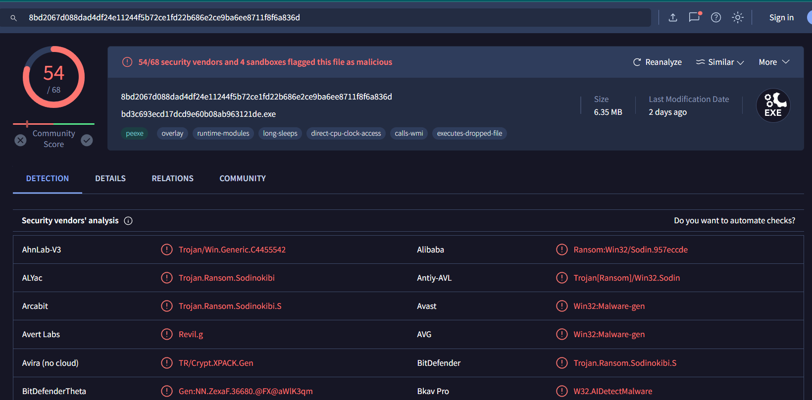Click info icon beside Security vendors' analysis

coord(128,221)
